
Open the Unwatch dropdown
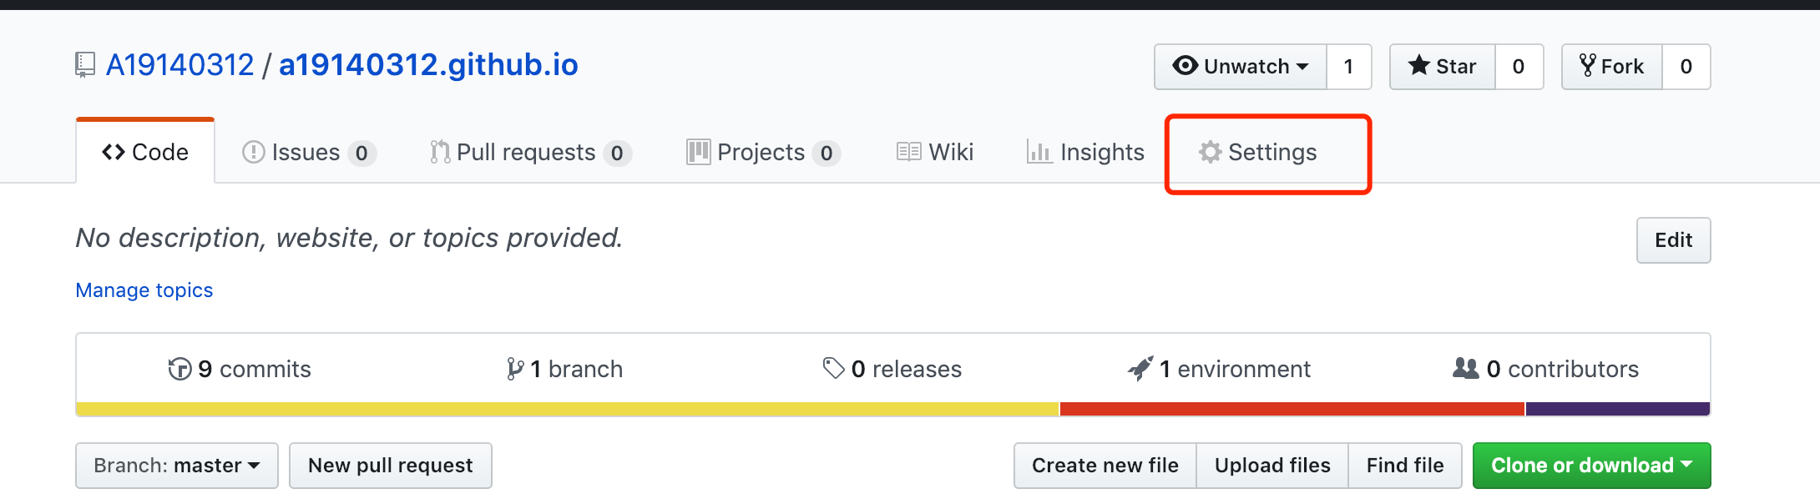(x=1240, y=67)
